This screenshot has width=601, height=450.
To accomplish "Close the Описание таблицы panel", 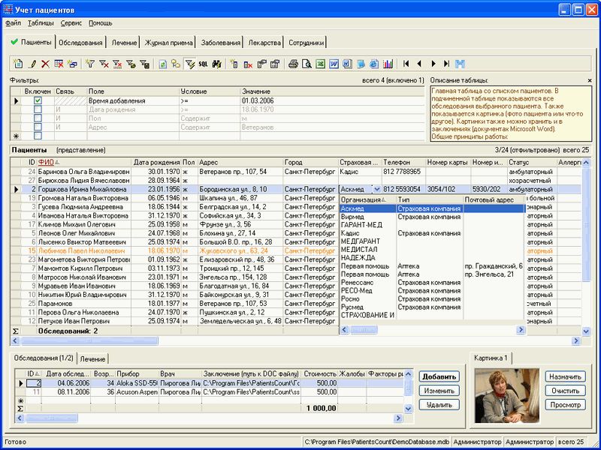I will (x=590, y=80).
